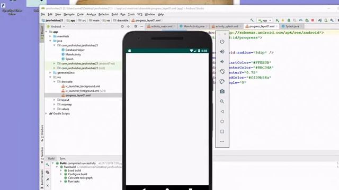Select DatabaseHelper class in tree
339x190 pixels.
pos(75,50)
